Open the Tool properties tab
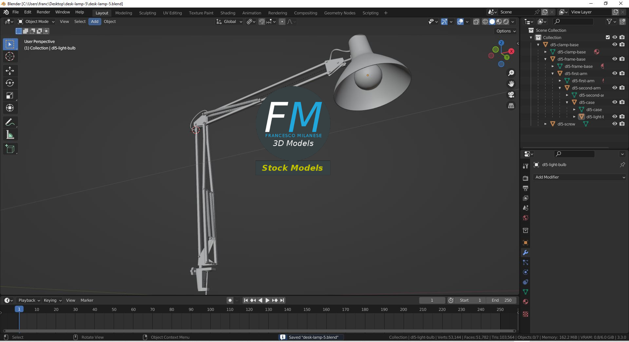 pos(525,166)
